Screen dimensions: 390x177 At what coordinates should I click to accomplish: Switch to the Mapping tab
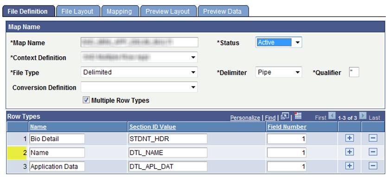tap(120, 12)
